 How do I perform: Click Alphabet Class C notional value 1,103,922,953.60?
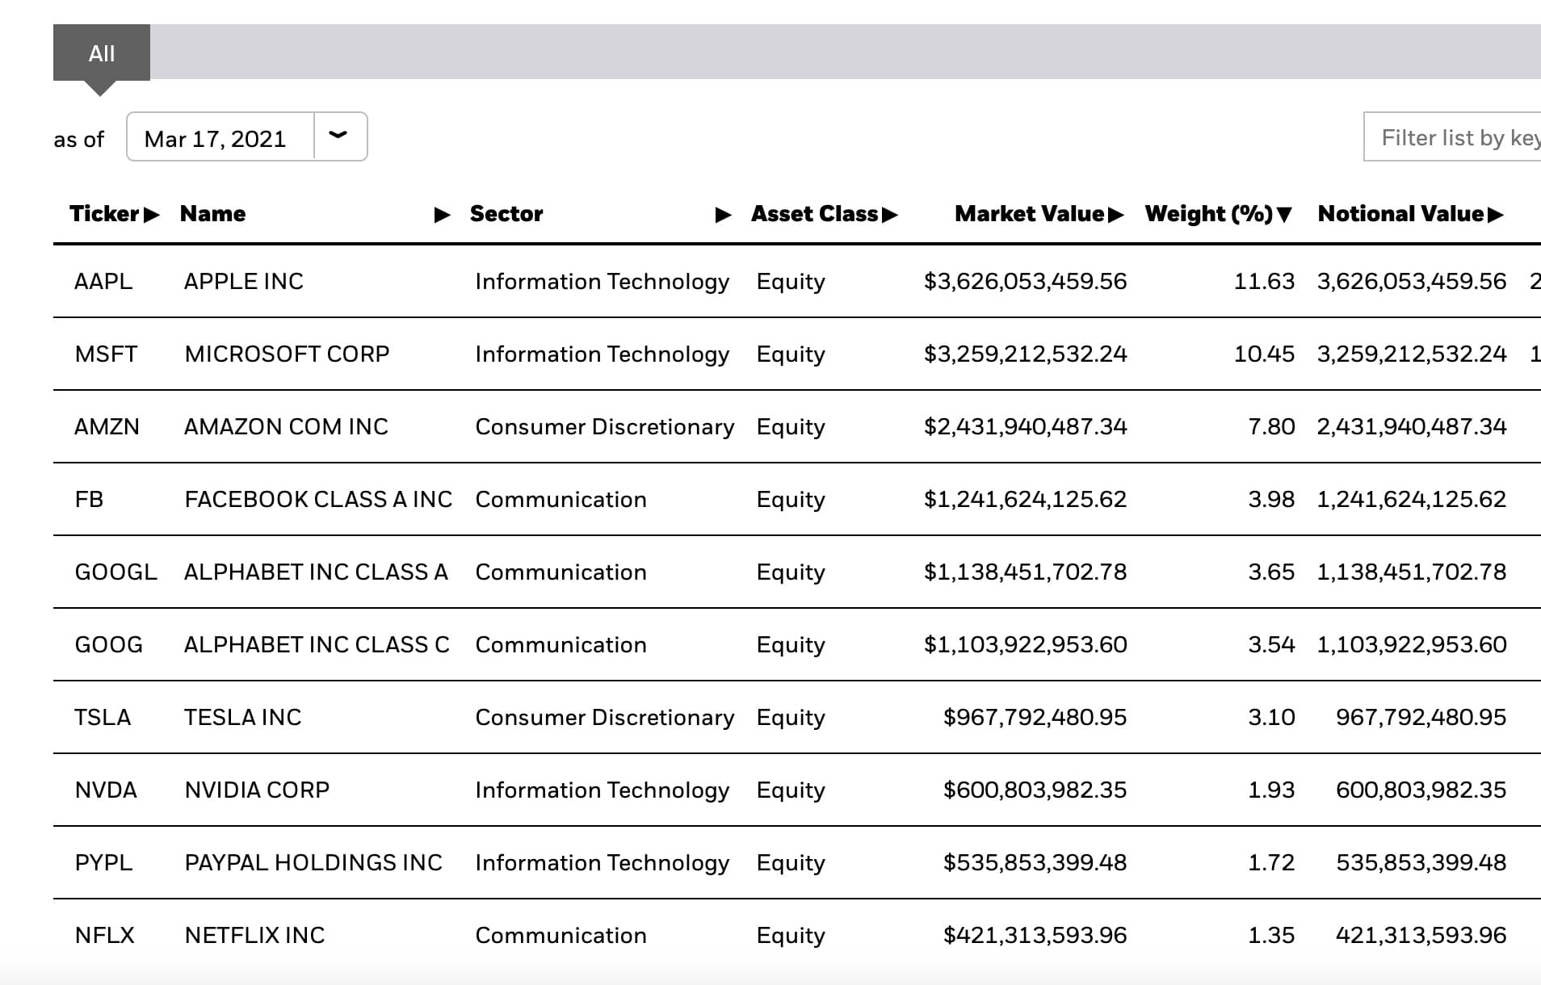point(1412,645)
